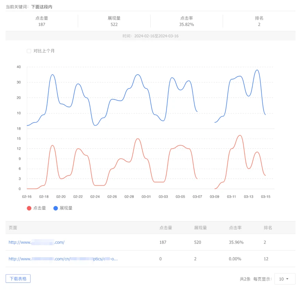Enable the 对比上个月 comparison checkbox
Viewport: 302px width, 290px height.
pos(29,51)
